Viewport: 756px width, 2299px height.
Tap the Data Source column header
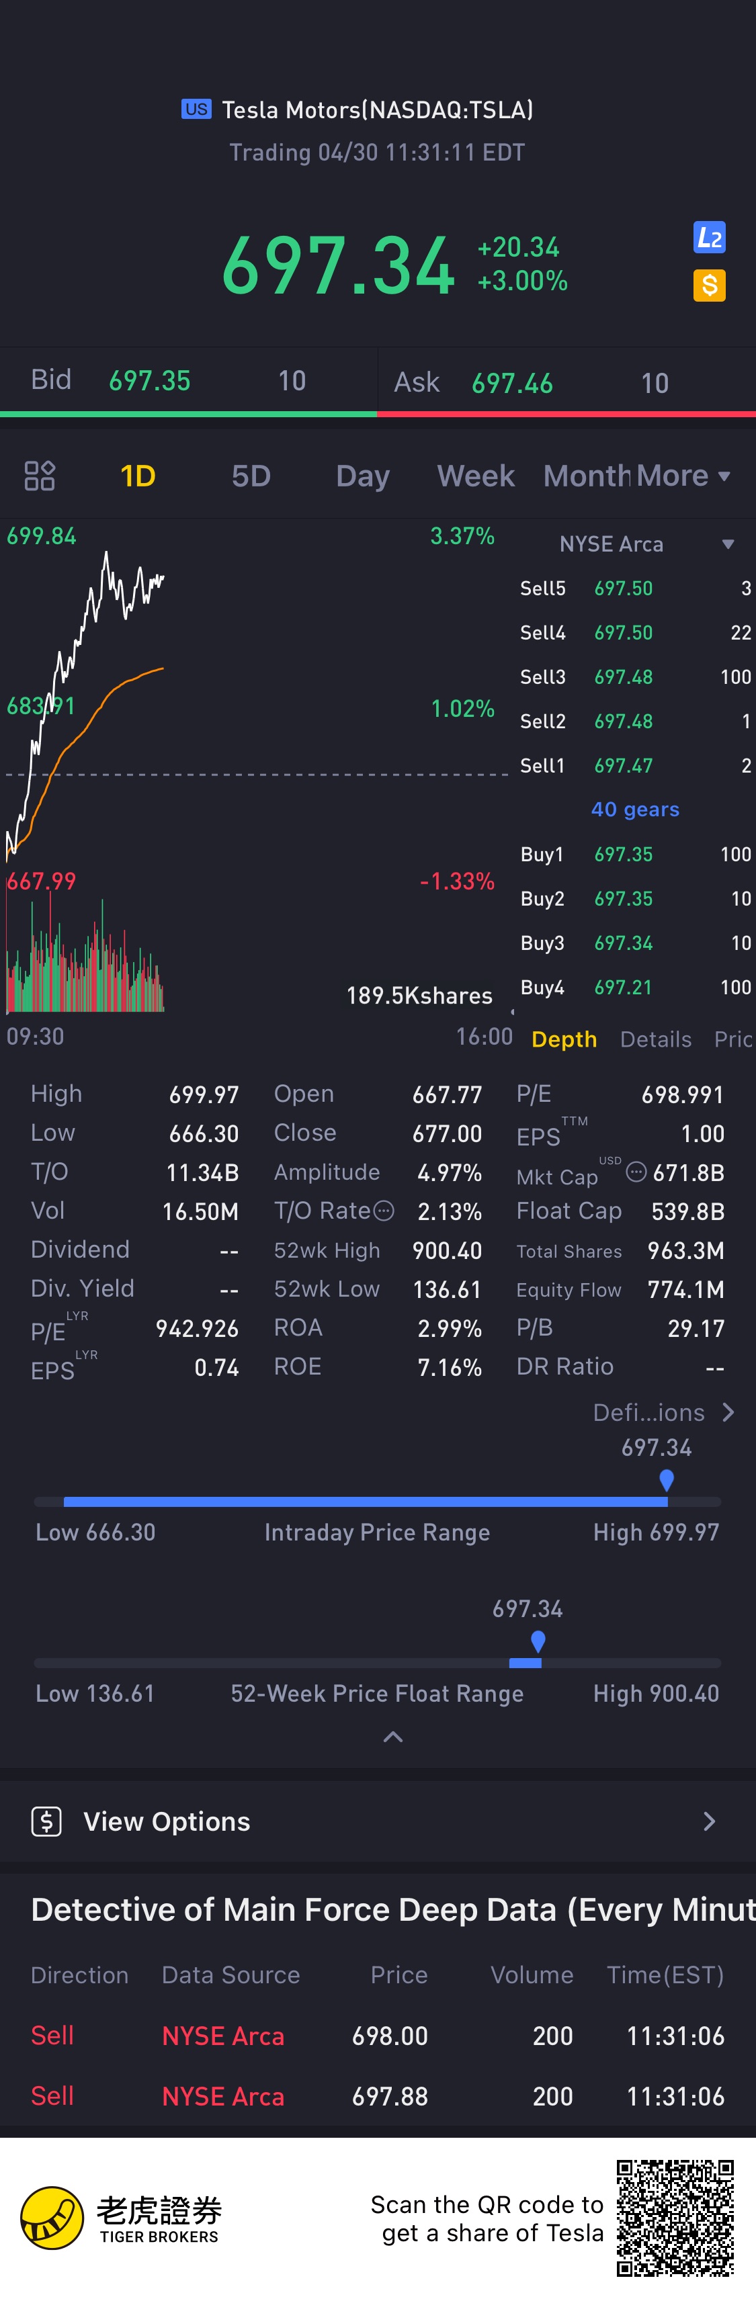[230, 1975]
